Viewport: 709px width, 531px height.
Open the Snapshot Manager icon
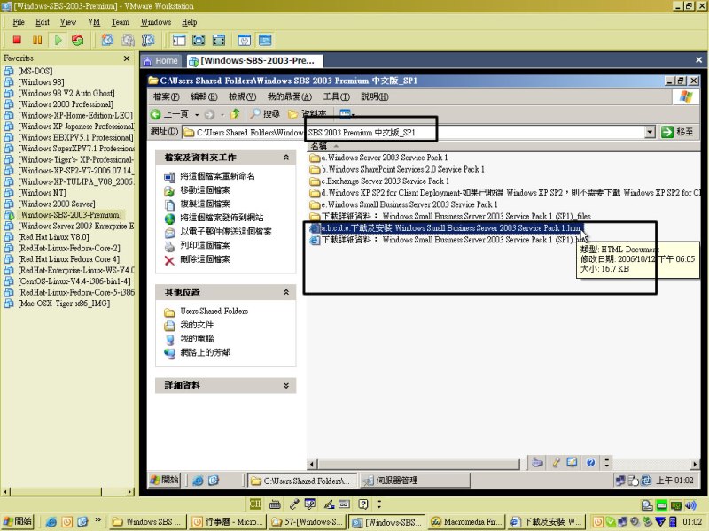click(148, 40)
